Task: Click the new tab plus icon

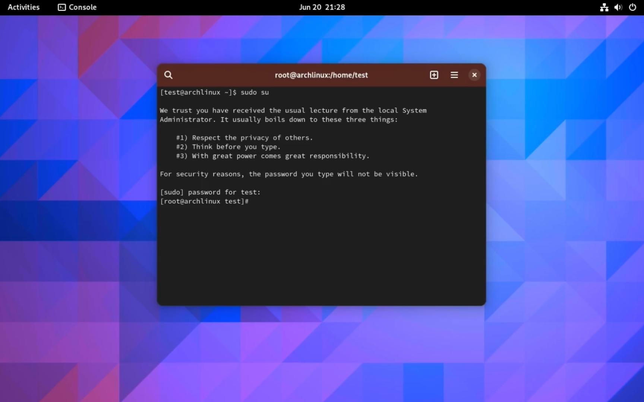Action: (x=434, y=75)
